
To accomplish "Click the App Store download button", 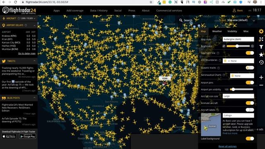I will click(x=9, y=136).
